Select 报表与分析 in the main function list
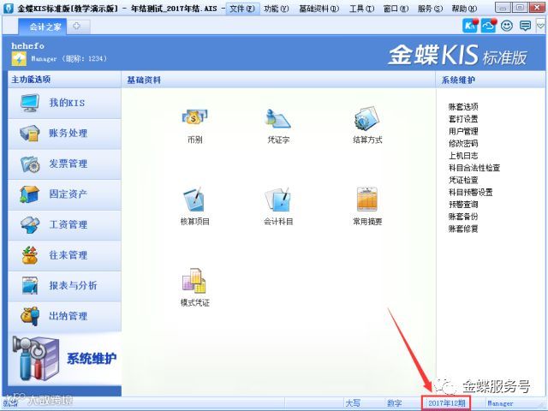 click(65, 286)
